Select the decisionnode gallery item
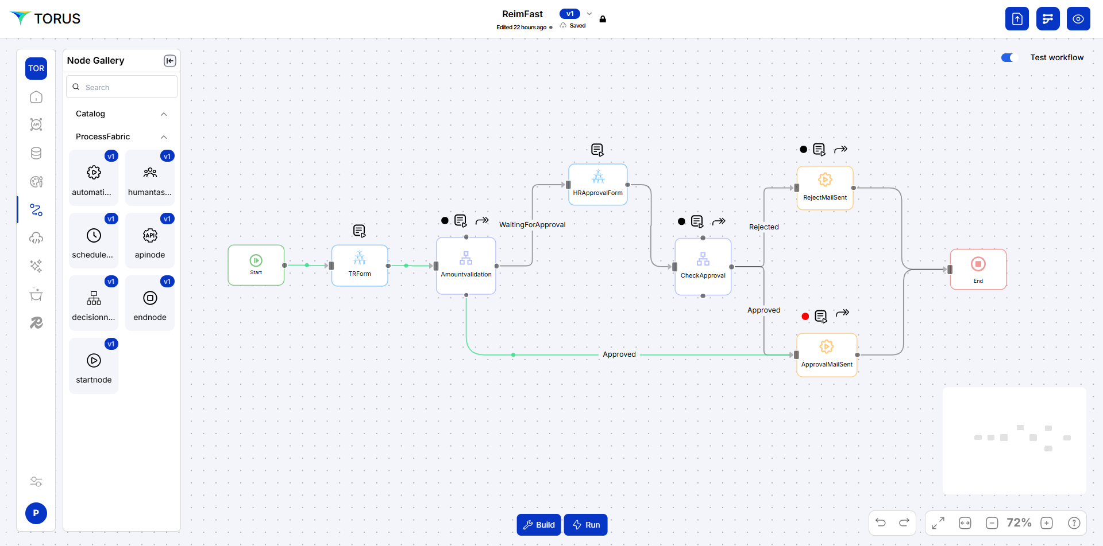Viewport: 1103px width, 546px height. (94, 303)
